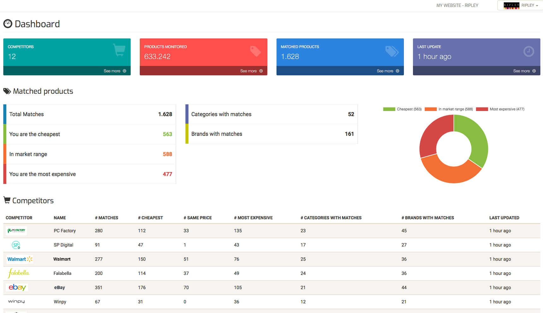
Task: Click the double-tag icon in Matched Products card
Action: pyautogui.click(x=392, y=51)
